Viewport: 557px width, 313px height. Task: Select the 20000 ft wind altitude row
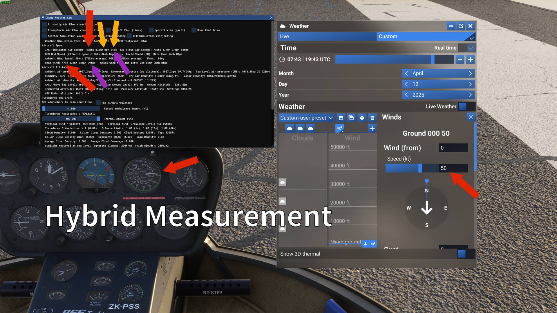[x=352, y=203]
